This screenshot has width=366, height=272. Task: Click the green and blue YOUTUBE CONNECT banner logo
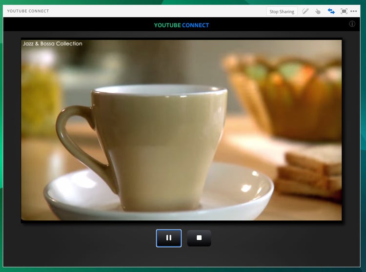pyautogui.click(x=182, y=25)
